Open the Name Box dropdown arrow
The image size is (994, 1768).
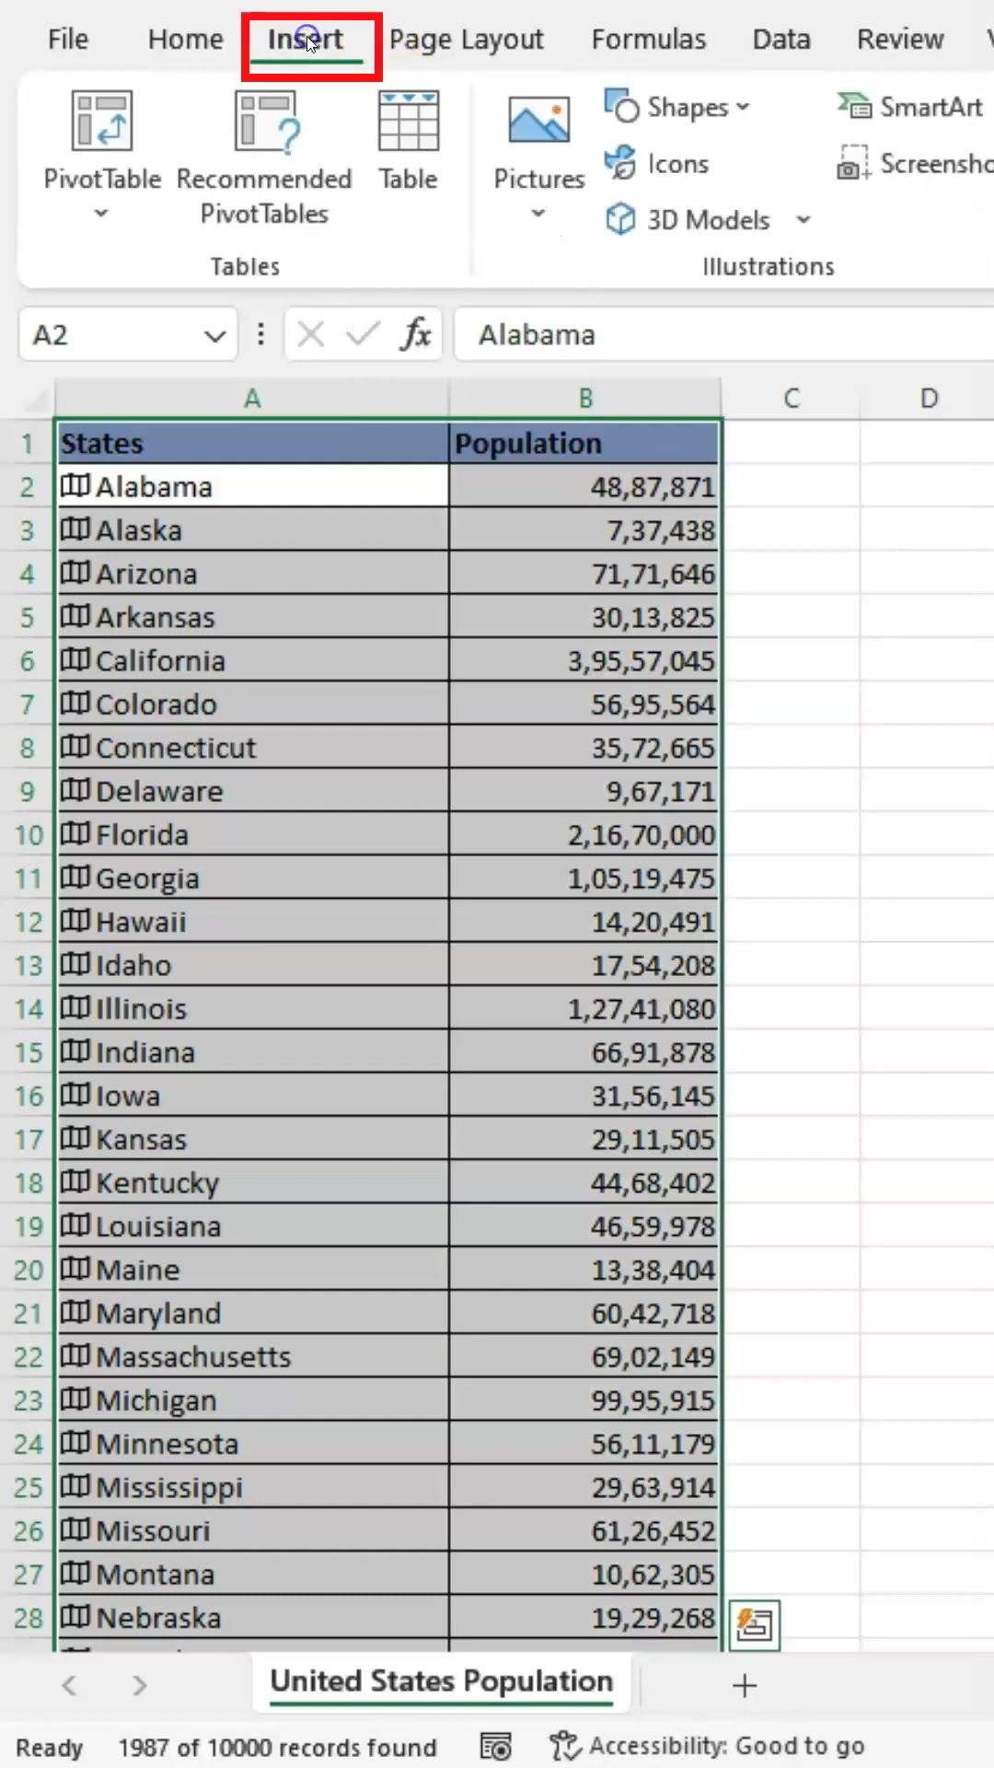coord(214,335)
